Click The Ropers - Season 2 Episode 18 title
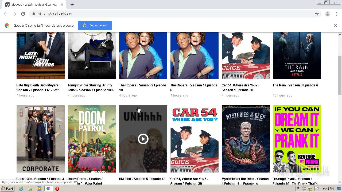Screen dimensions: 342x192 (142, 88)
